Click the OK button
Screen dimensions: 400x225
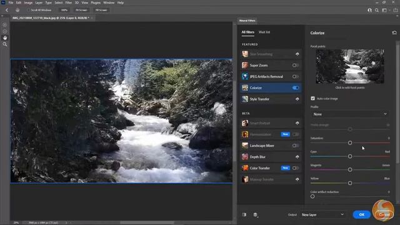362,214
